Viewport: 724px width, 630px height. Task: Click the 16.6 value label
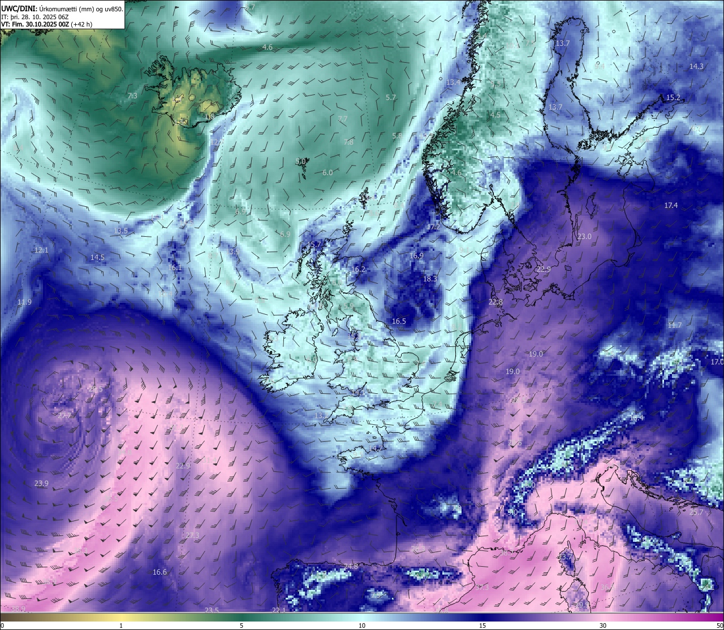(x=160, y=572)
